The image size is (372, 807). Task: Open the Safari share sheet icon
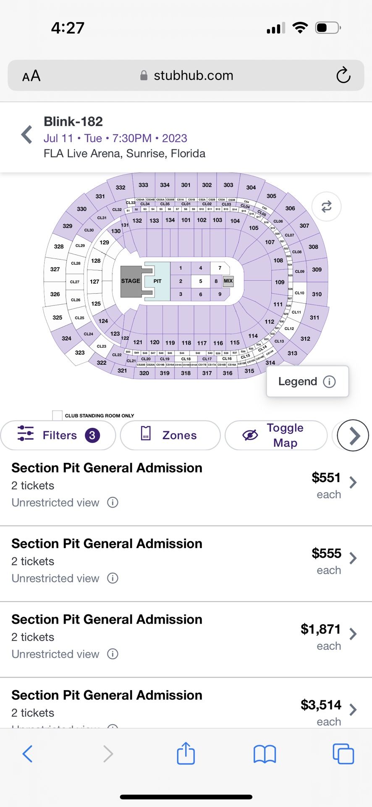coord(186,753)
